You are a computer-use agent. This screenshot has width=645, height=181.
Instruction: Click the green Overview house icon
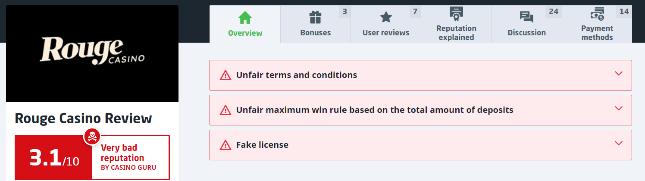point(245,18)
